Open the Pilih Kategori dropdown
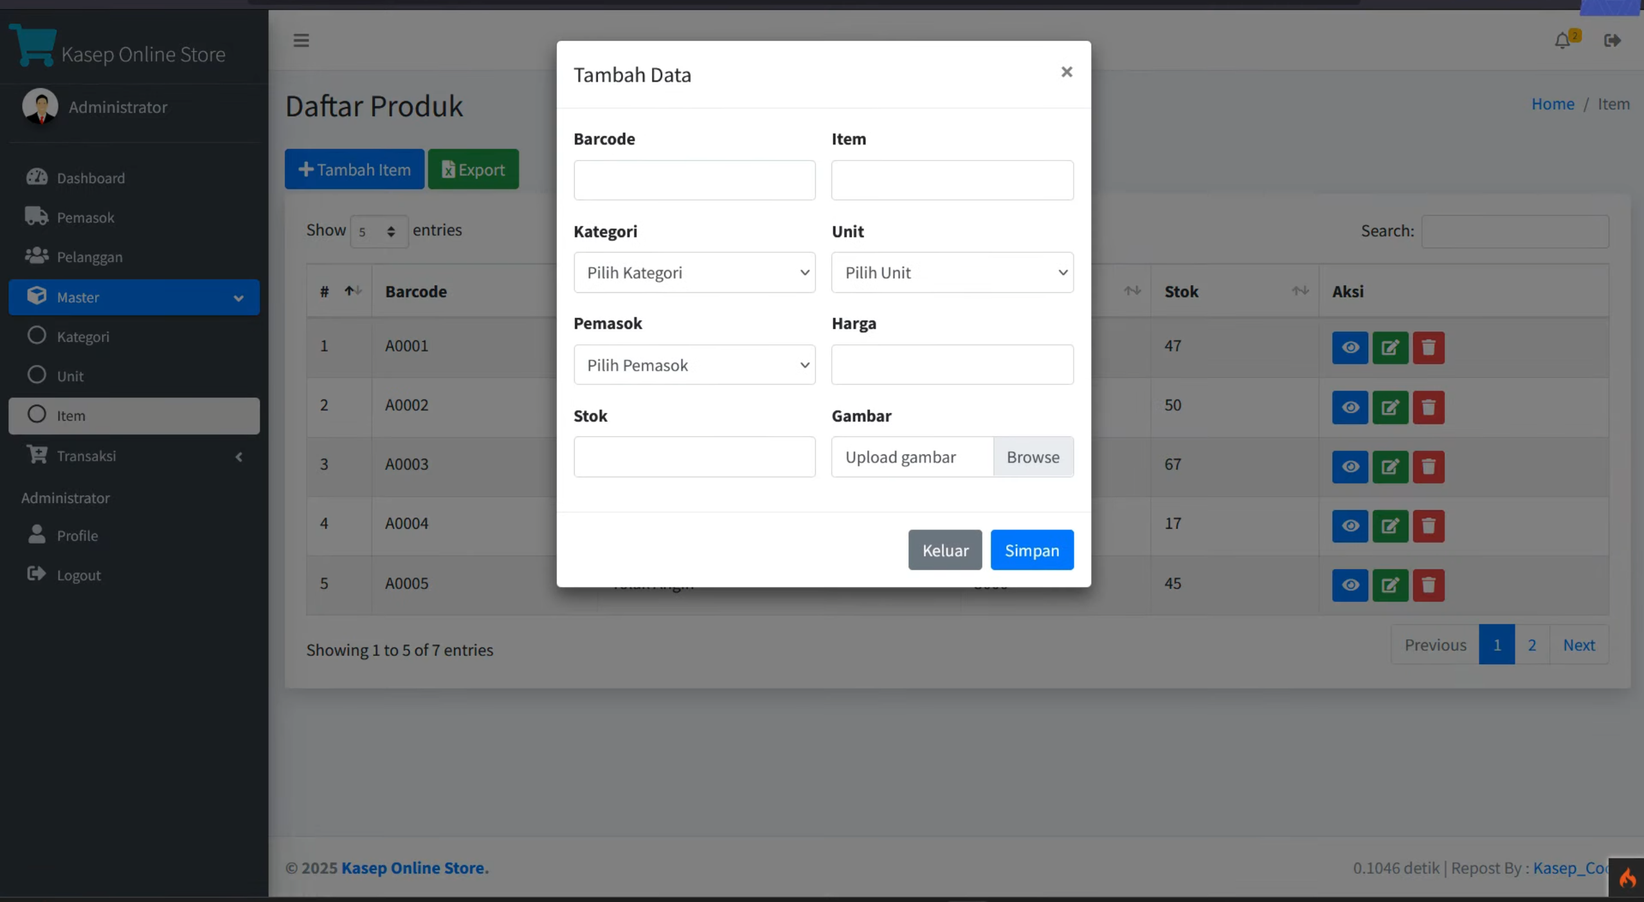 tap(694, 272)
